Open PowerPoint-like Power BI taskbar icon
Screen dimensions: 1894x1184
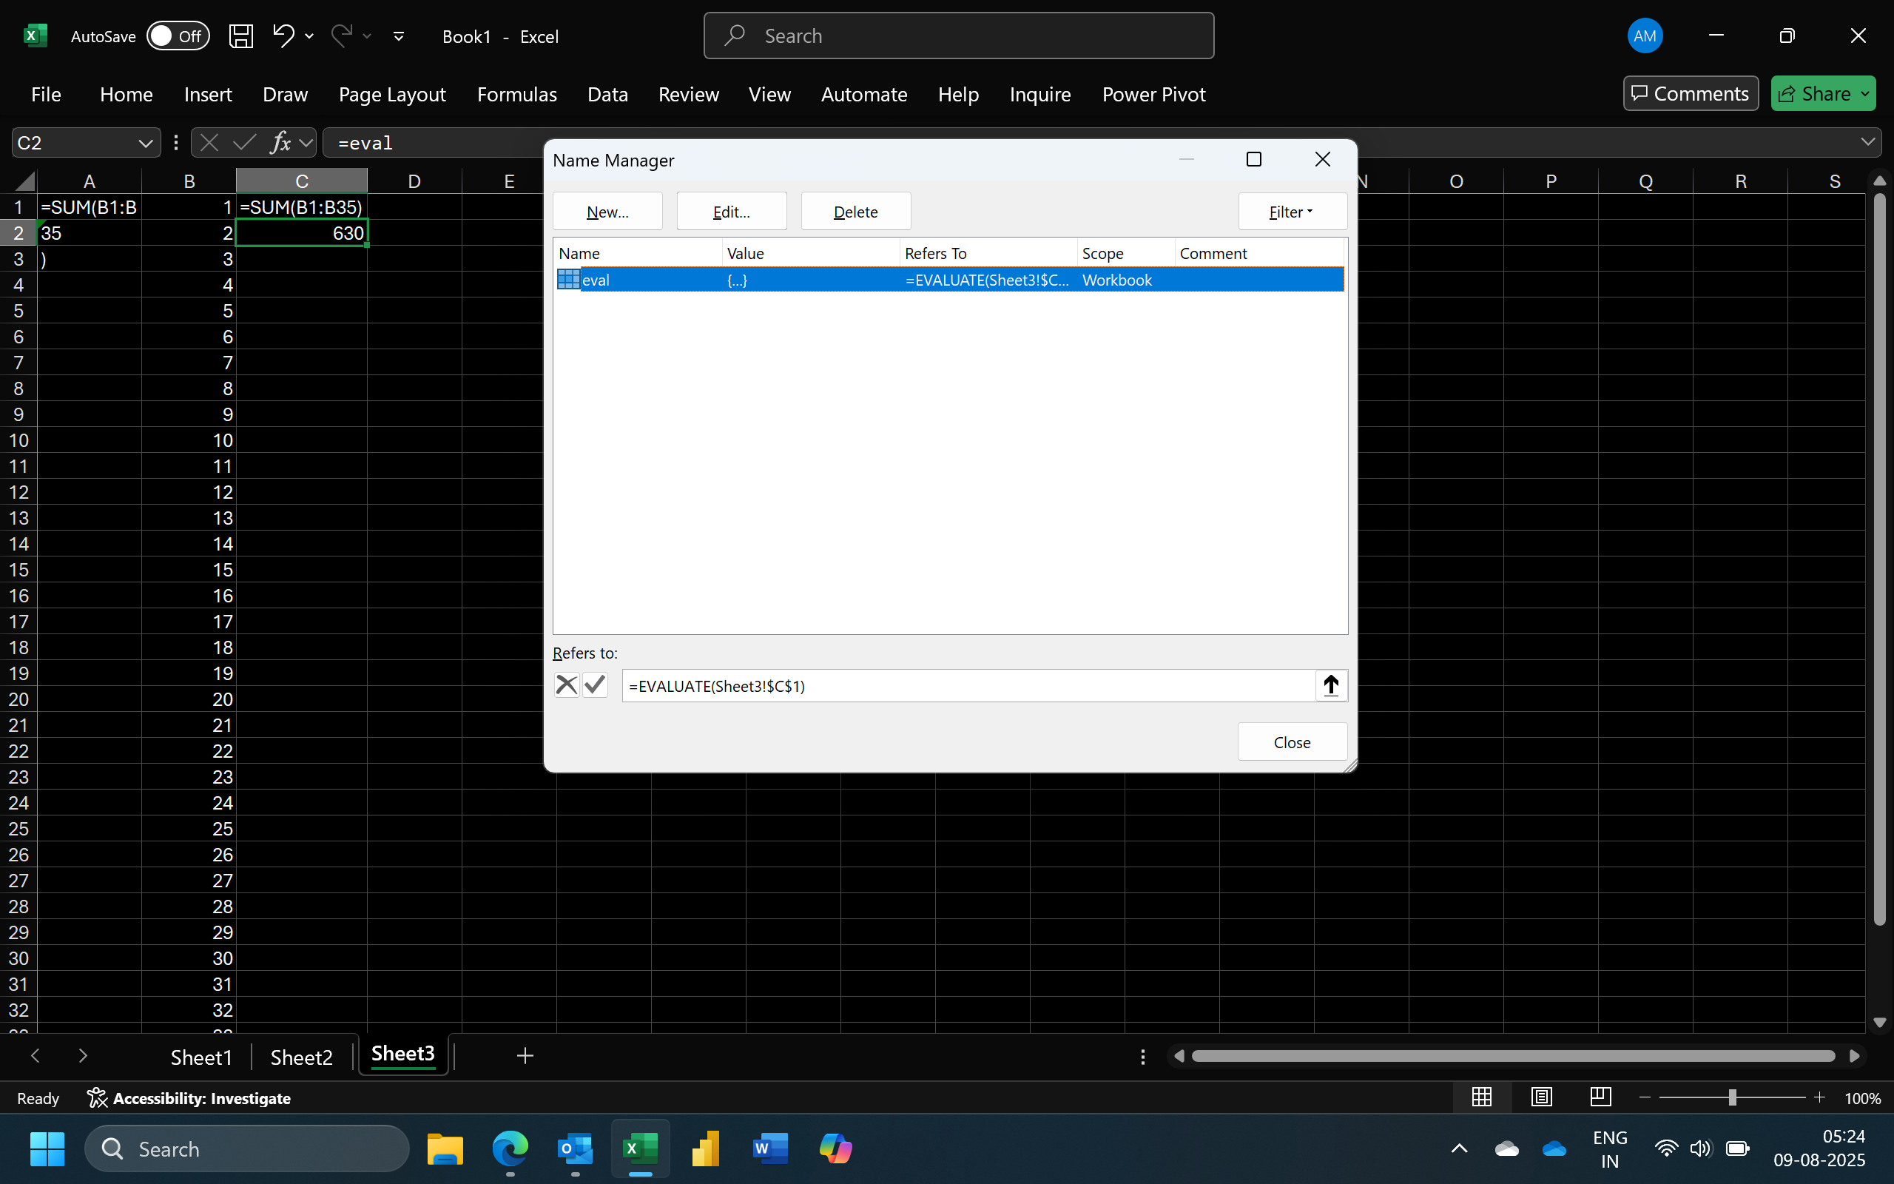pyautogui.click(x=705, y=1148)
